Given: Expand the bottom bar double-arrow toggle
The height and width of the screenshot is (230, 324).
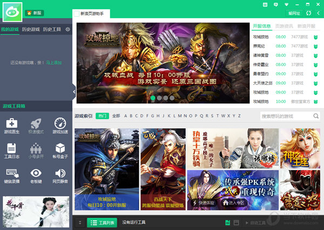Looking at the screenshot, I should pyautogui.click(x=80, y=222).
